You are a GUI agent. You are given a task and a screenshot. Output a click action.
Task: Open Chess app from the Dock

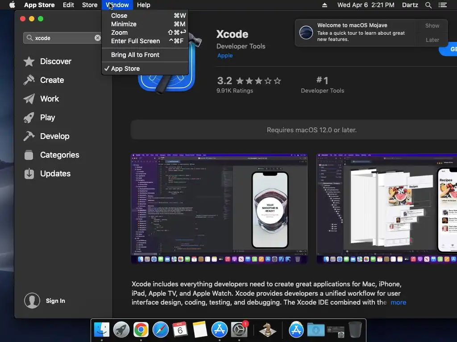pyautogui.click(x=268, y=330)
